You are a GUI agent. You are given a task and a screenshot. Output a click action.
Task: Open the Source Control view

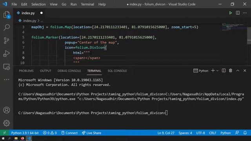click(6, 41)
